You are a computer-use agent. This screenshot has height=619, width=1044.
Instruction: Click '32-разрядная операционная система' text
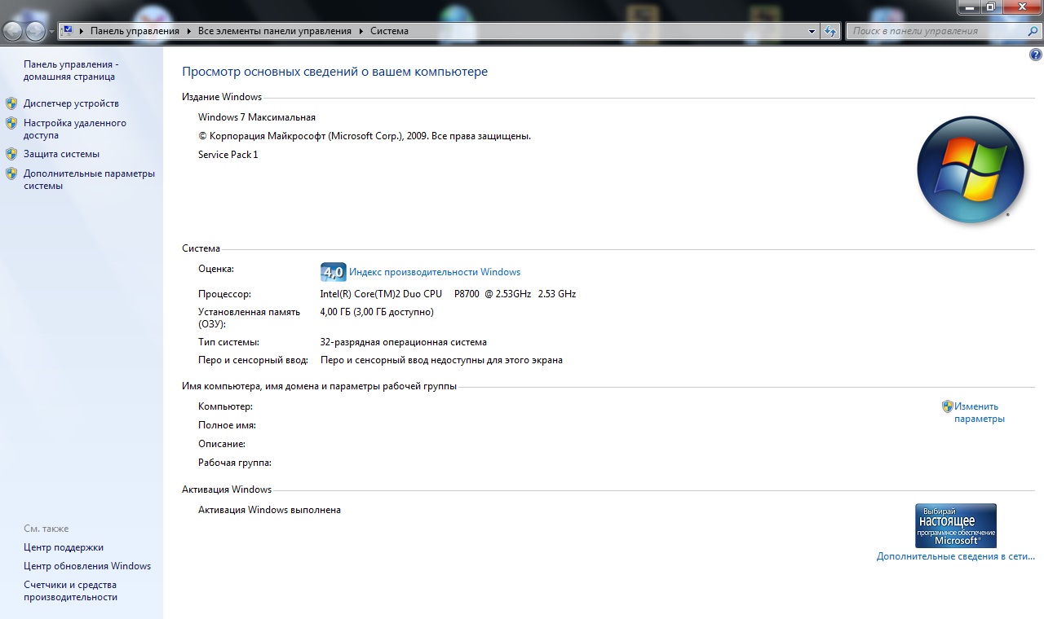(403, 342)
